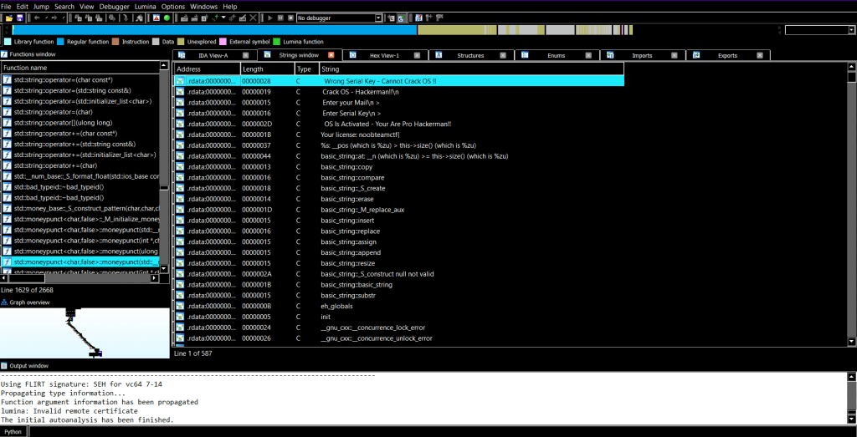Screen dimensions: 857x437
Task: Open the dropdown arrow beside green cross-reference icon
Action: click(223, 18)
